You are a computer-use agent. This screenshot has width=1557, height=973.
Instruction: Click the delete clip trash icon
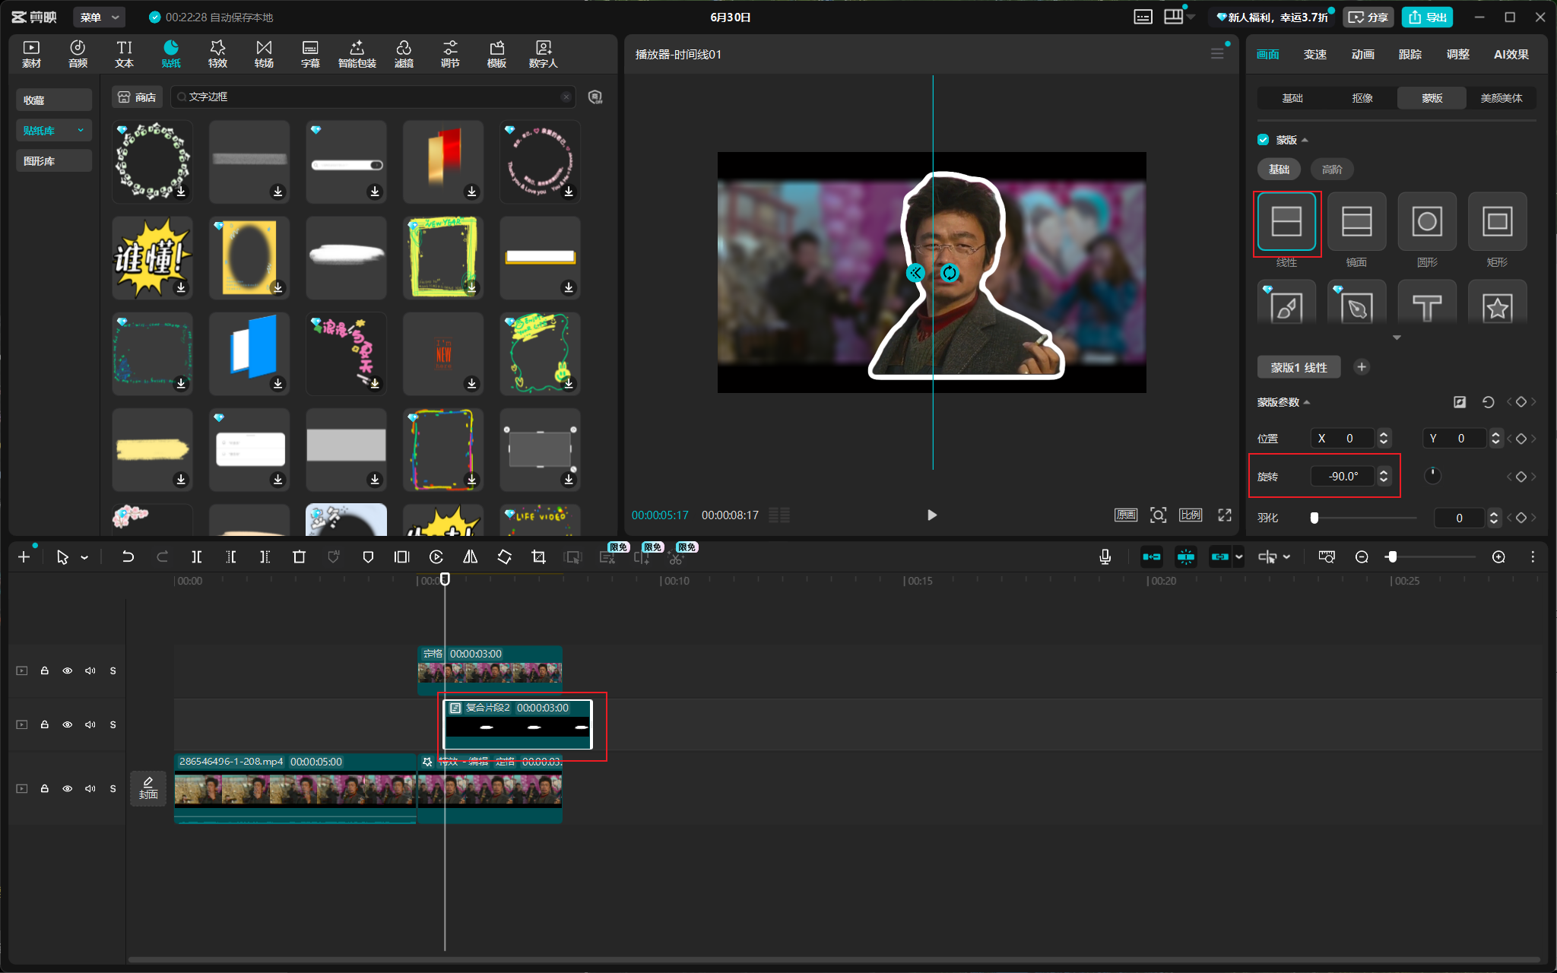pyautogui.click(x=299, y=557)
